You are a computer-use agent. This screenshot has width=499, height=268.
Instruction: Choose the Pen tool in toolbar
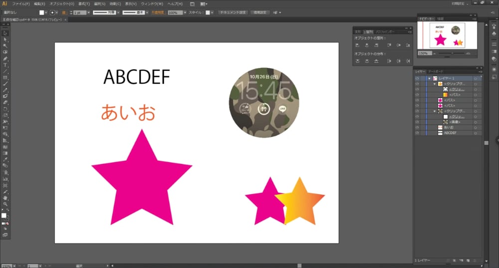pos(5,59)
